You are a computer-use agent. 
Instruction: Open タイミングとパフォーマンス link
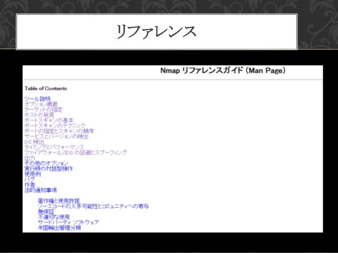54,147
